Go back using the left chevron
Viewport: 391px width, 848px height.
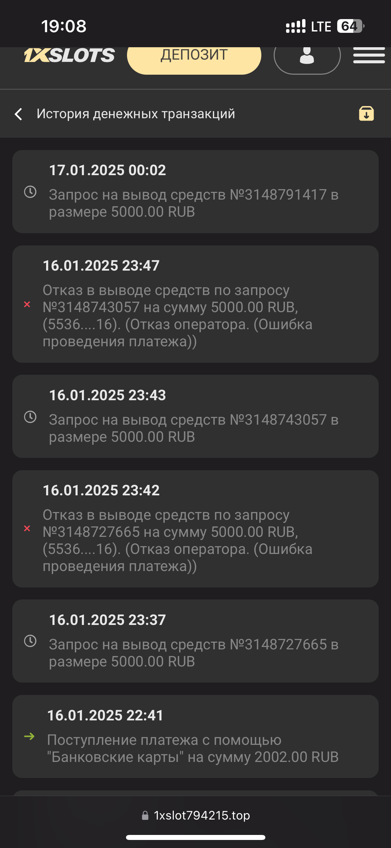[19, 114]
